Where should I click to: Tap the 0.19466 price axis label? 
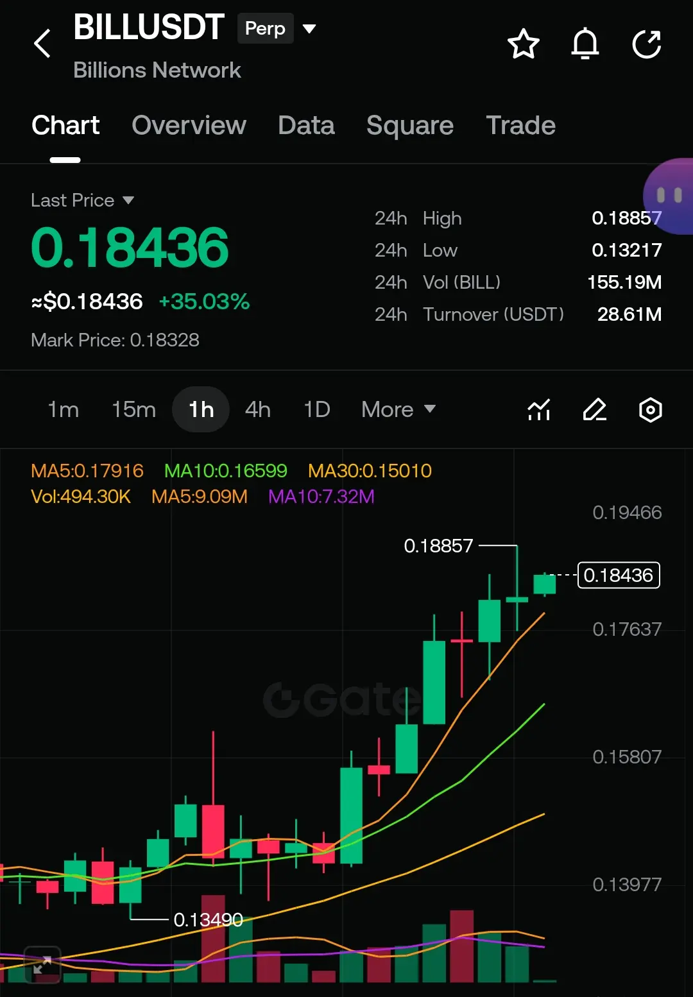(x=627, y=513)
